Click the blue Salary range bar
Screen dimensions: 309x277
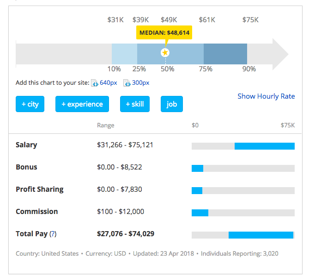pos(264,146)
